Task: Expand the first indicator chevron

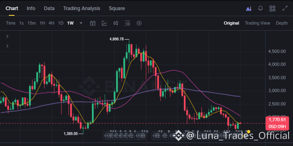Action: [x=7, y=36]
